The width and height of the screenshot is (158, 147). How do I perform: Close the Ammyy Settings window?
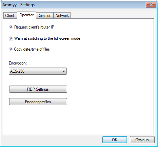tap(151, 5)
